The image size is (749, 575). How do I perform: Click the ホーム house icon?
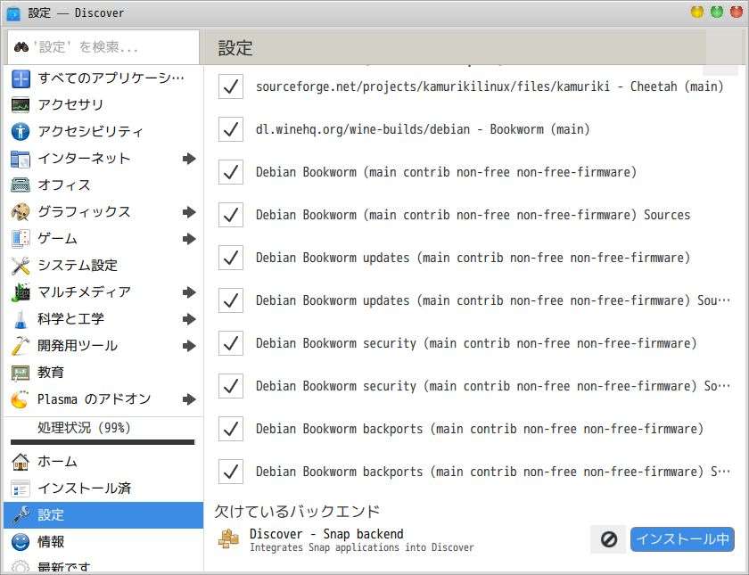pos(20,462)
